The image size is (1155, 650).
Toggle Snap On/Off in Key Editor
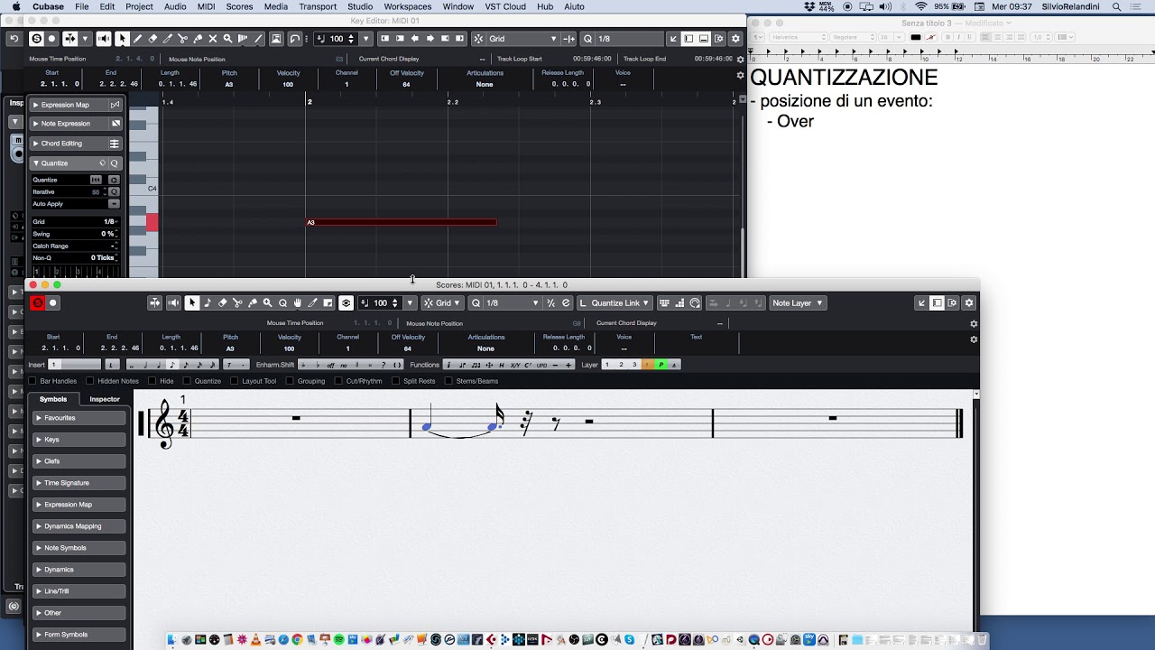click(477, 39)
